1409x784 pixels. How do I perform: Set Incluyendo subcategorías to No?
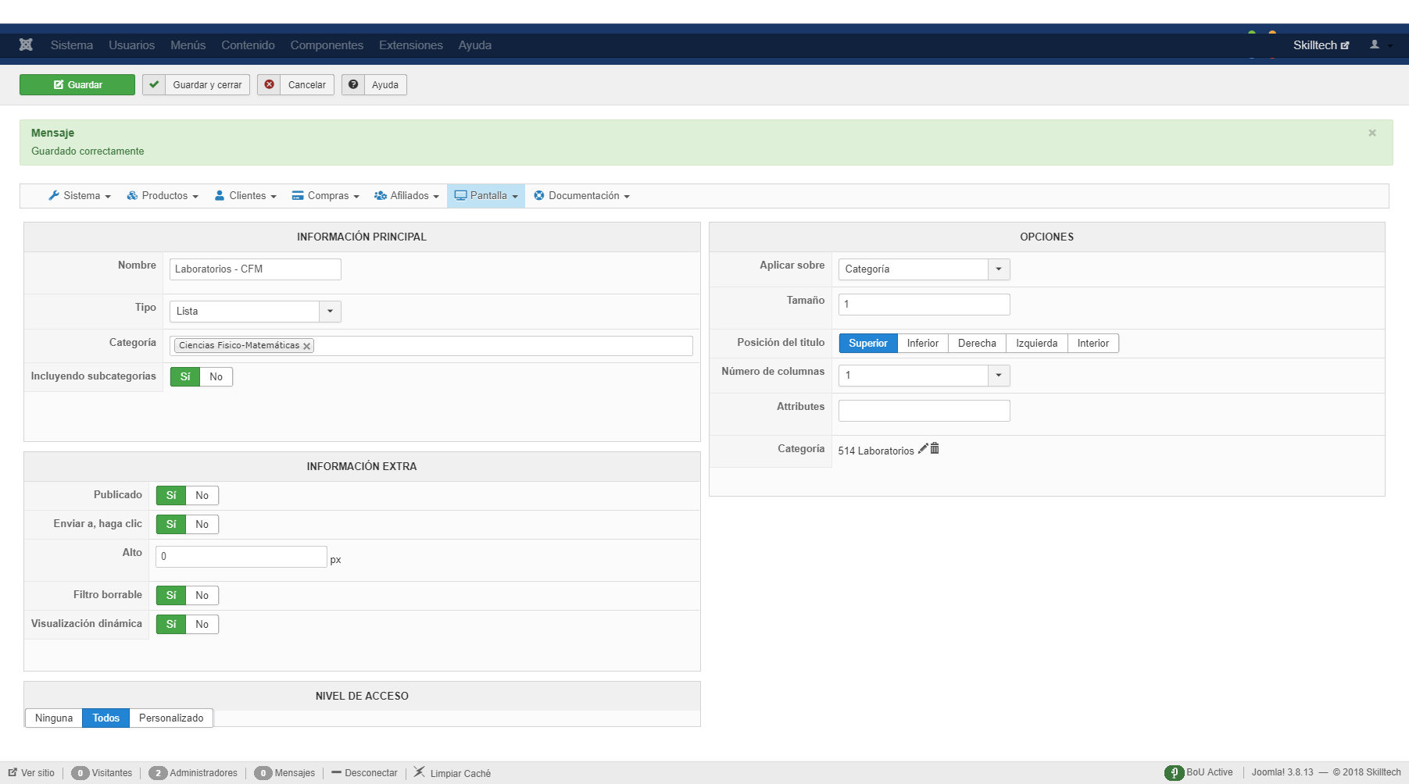tap(216, 376)
